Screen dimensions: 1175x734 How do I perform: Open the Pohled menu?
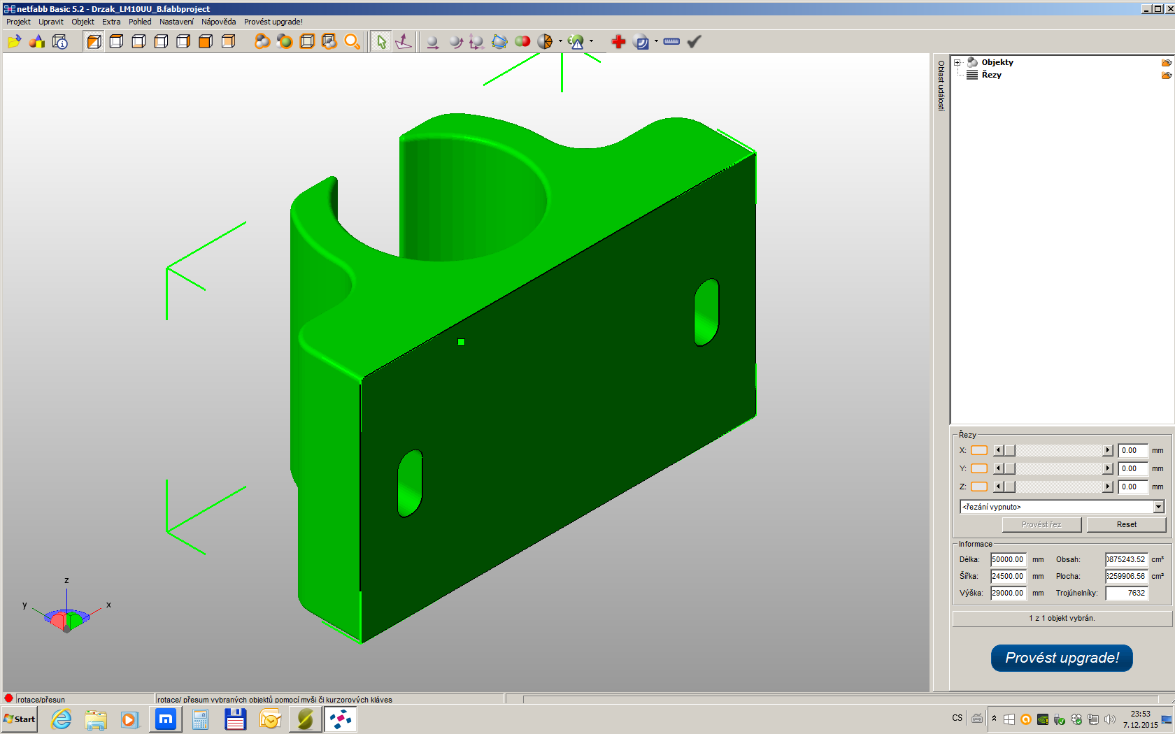[140, 22]
